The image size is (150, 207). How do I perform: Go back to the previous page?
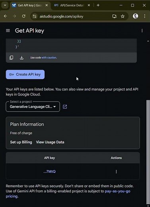(x=6, y=16)
